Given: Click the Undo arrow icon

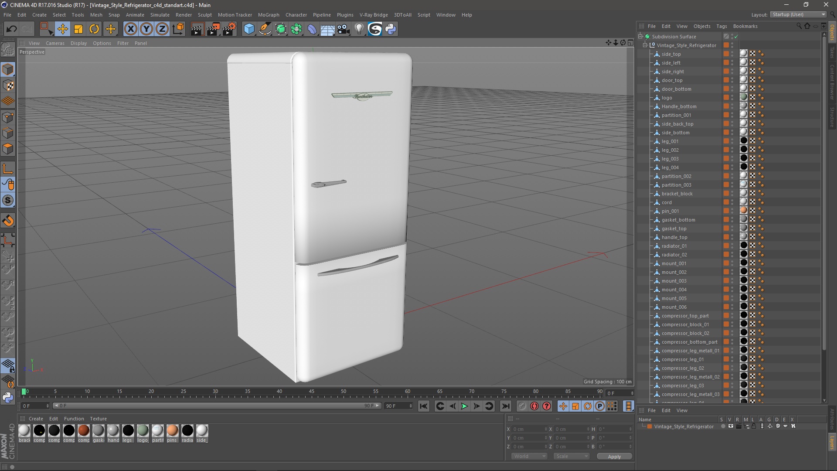Looking at the screenshot, I should [12, 29].
